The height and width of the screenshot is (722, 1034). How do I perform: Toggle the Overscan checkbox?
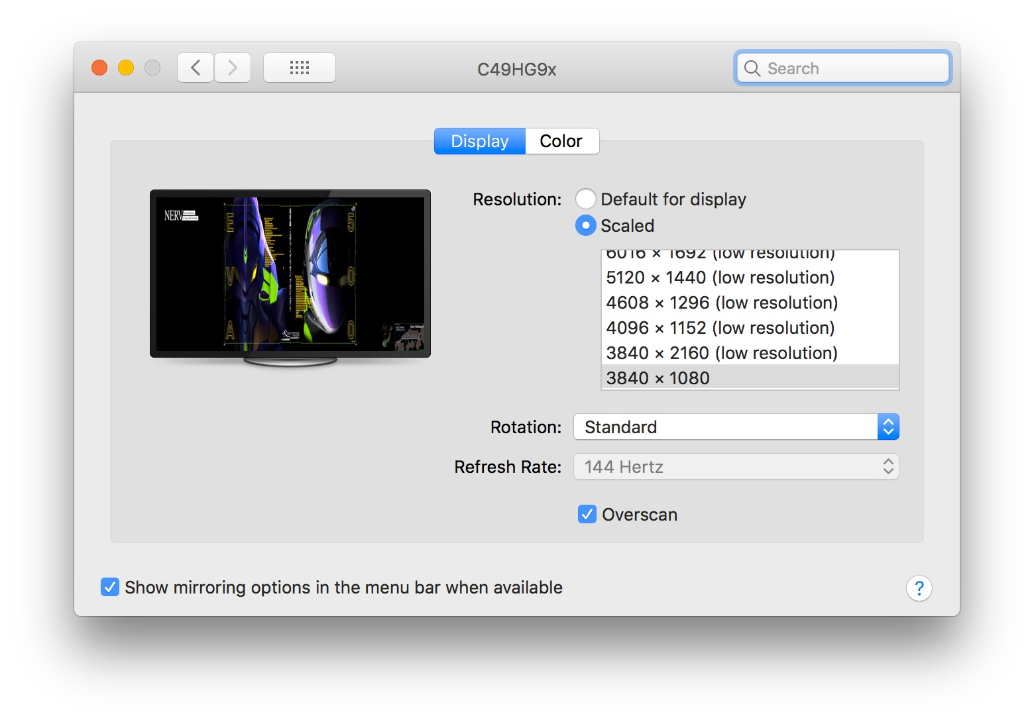587,514
